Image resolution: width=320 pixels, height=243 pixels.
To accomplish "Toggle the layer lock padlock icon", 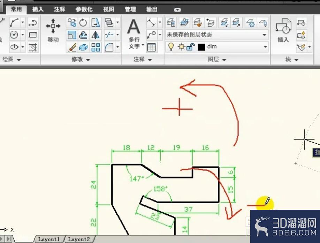I will click(x=191, y=47).
